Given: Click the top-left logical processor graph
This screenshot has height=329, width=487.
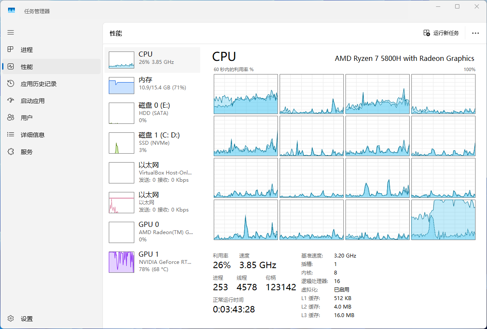Looking at the screenshot, I should coord(246,94).
